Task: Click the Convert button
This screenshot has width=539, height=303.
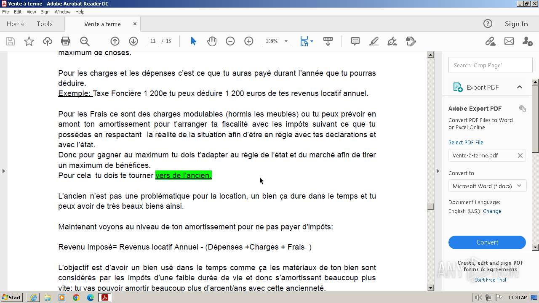Action: pyautogui.click(x=487, y=242)
